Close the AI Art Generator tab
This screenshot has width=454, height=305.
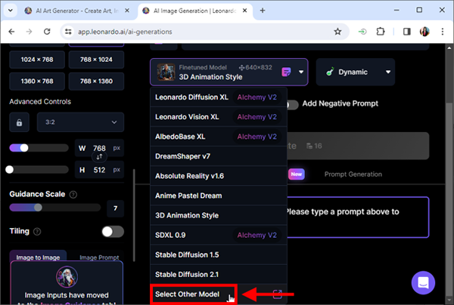tap(127, 11)
